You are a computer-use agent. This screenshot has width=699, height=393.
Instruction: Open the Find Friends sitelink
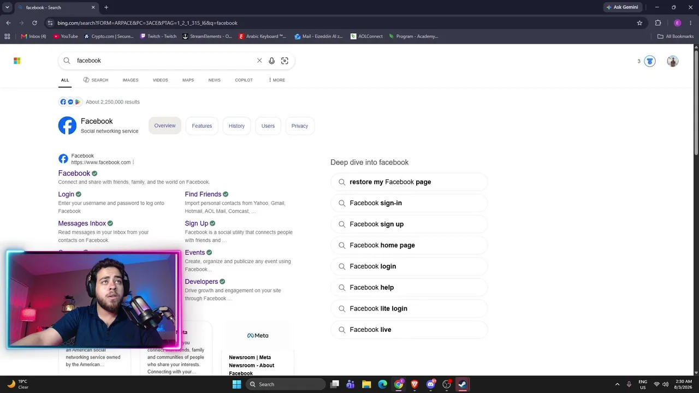(203, 194)
